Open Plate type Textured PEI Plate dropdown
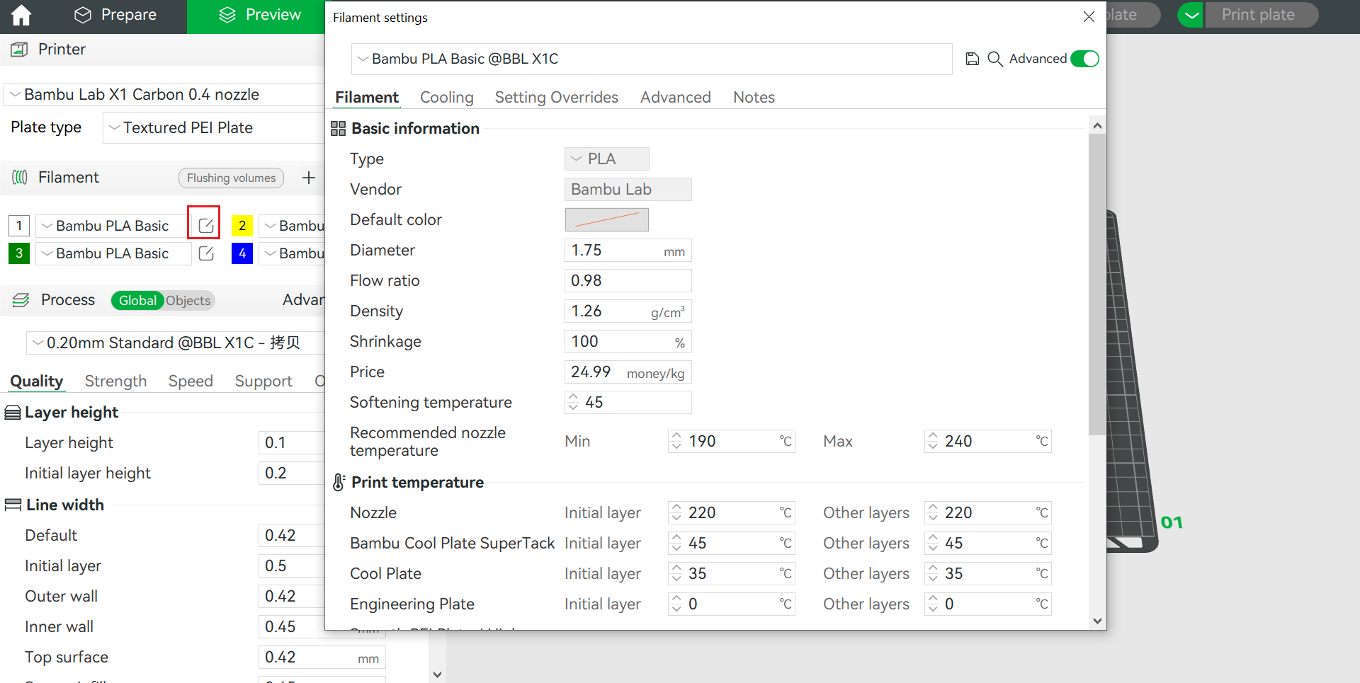 click(x=214, y=127)
